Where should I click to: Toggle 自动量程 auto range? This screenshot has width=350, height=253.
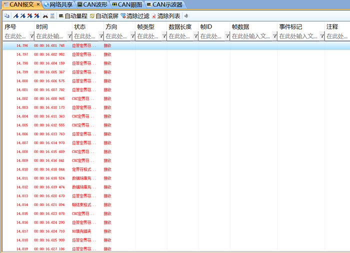point(73,16)
